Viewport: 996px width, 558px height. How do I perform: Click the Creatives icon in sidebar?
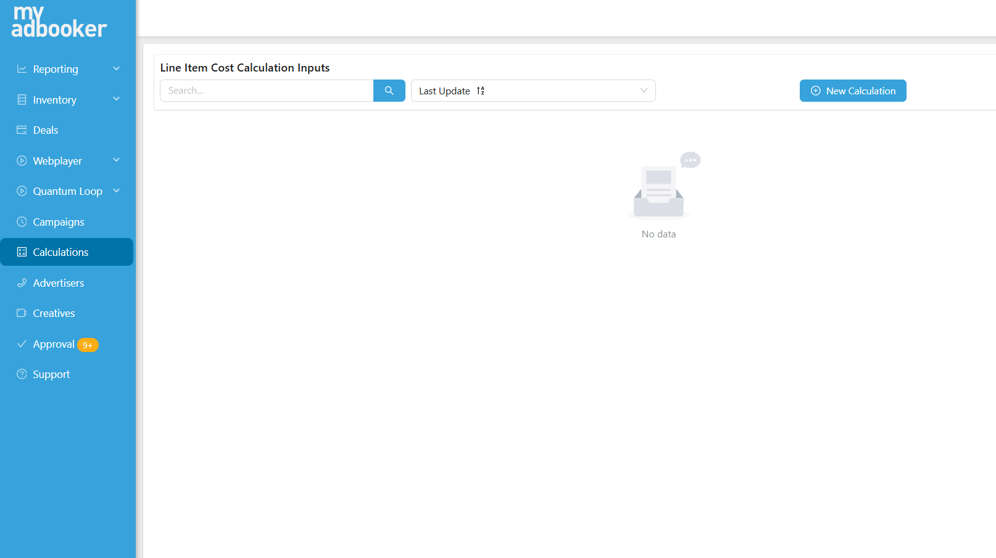point(22,313)
